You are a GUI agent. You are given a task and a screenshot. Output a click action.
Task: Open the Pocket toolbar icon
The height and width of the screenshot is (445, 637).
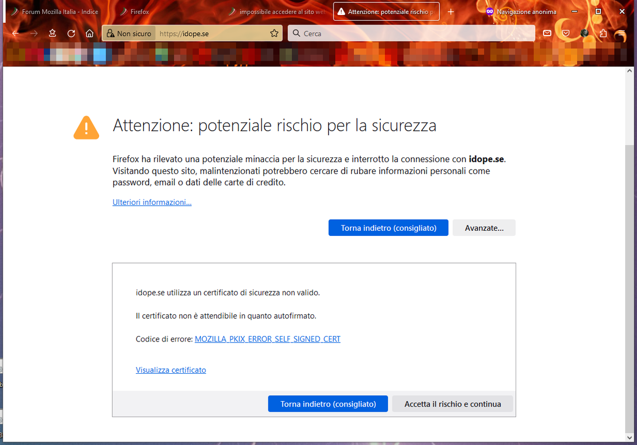566,33
